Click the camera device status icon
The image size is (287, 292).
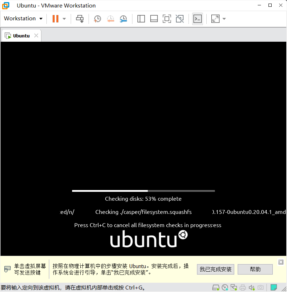pyautogui.click(x=261, y=287)
